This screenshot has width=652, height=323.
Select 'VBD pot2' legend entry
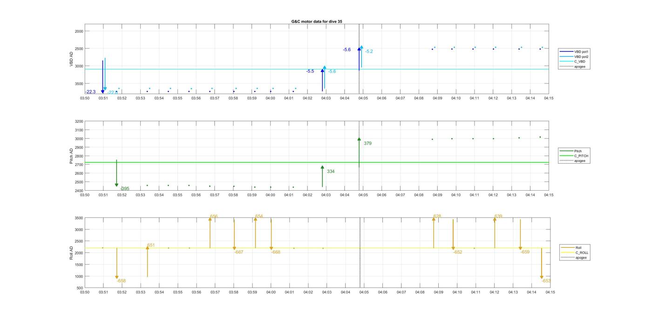[x=575, y=57]
